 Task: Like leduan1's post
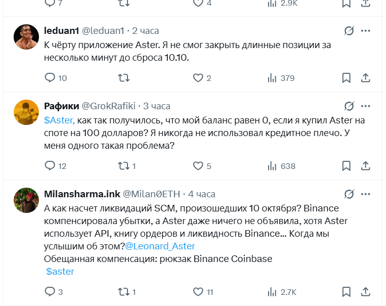[x=198, y=78]
